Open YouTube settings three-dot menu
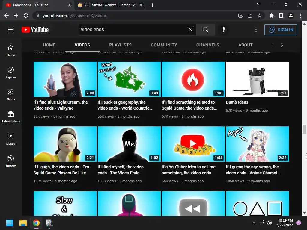The height and width of the screenshot is (230, 307). (256, 30)
